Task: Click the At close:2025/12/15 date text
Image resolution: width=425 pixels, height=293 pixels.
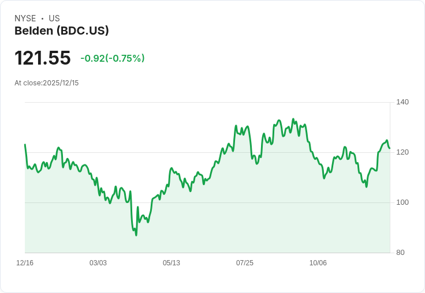Action: (47, 83)
